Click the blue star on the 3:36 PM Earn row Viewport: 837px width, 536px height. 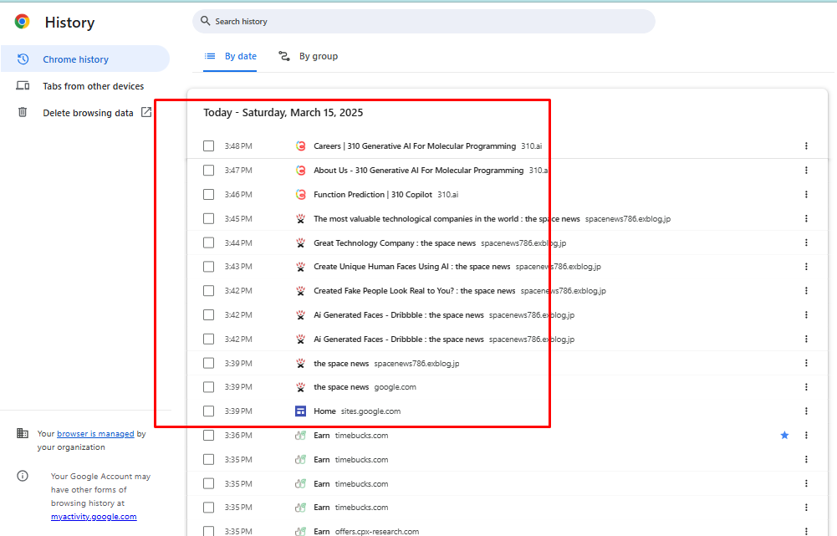[784, 435]
